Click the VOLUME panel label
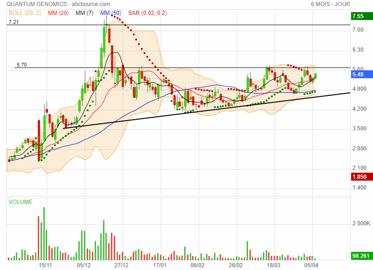This screenshot has height=270, width=373. (21, 202)
